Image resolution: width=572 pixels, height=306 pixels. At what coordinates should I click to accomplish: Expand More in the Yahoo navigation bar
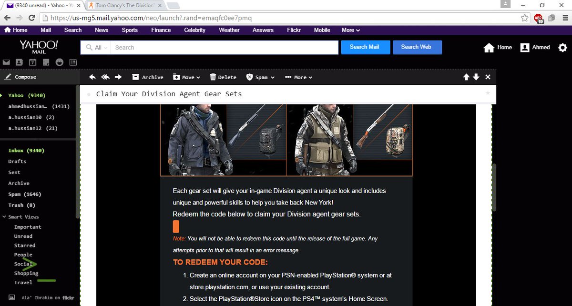tap(351, 30)
